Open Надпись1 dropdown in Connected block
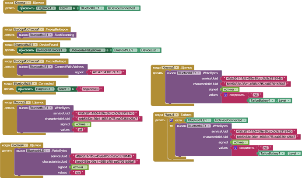Viewport: 302px width, 178px height. coord(45,89)
